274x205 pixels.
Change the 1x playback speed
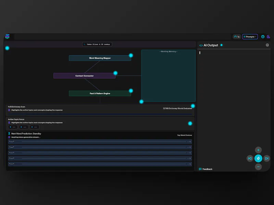tap(237, 37)
